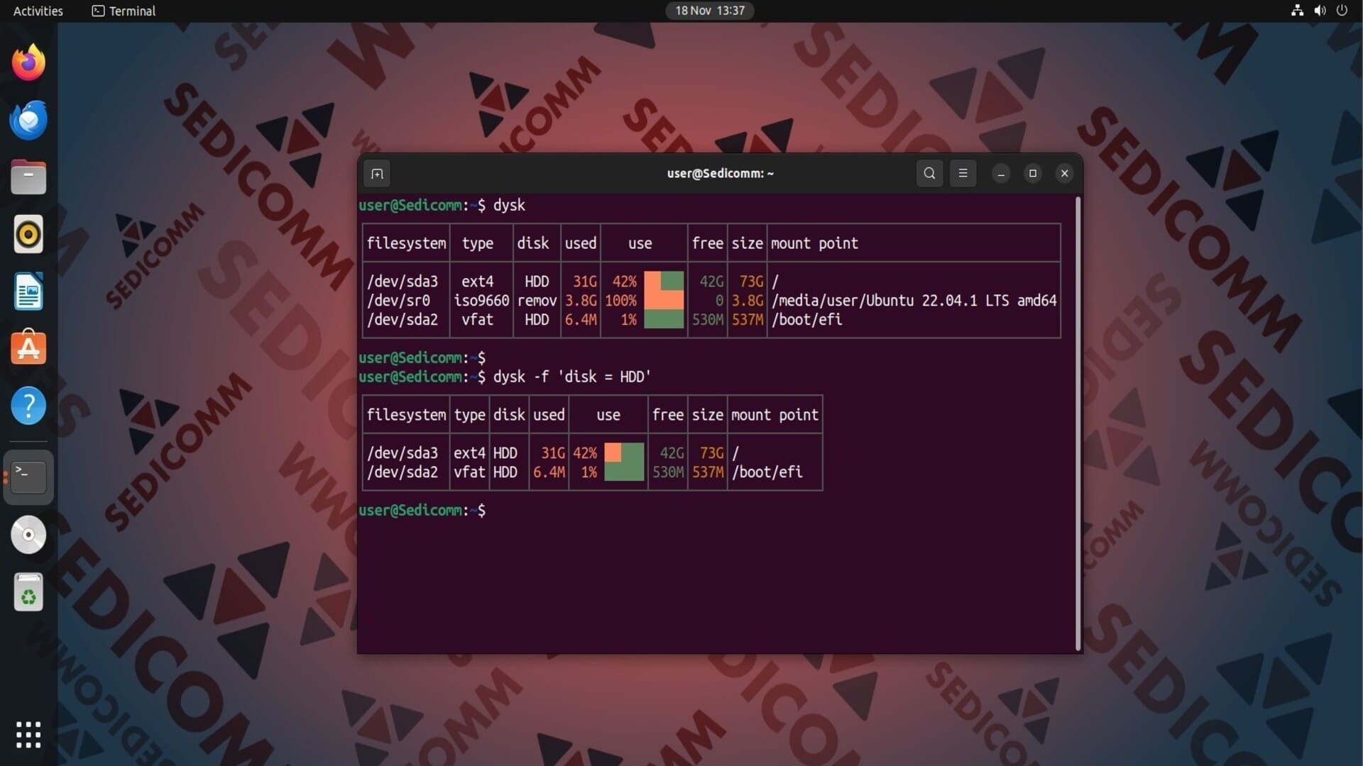Open the Terminal hamburger menu

pos(963,173)
